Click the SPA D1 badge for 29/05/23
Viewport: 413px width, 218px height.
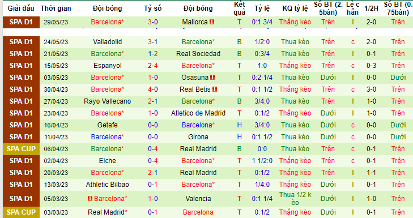pos(21,22)
